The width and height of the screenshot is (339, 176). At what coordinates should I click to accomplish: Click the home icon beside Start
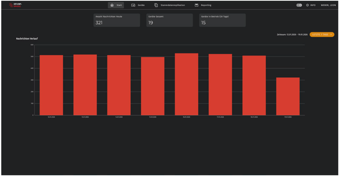(x=112, y=5)
